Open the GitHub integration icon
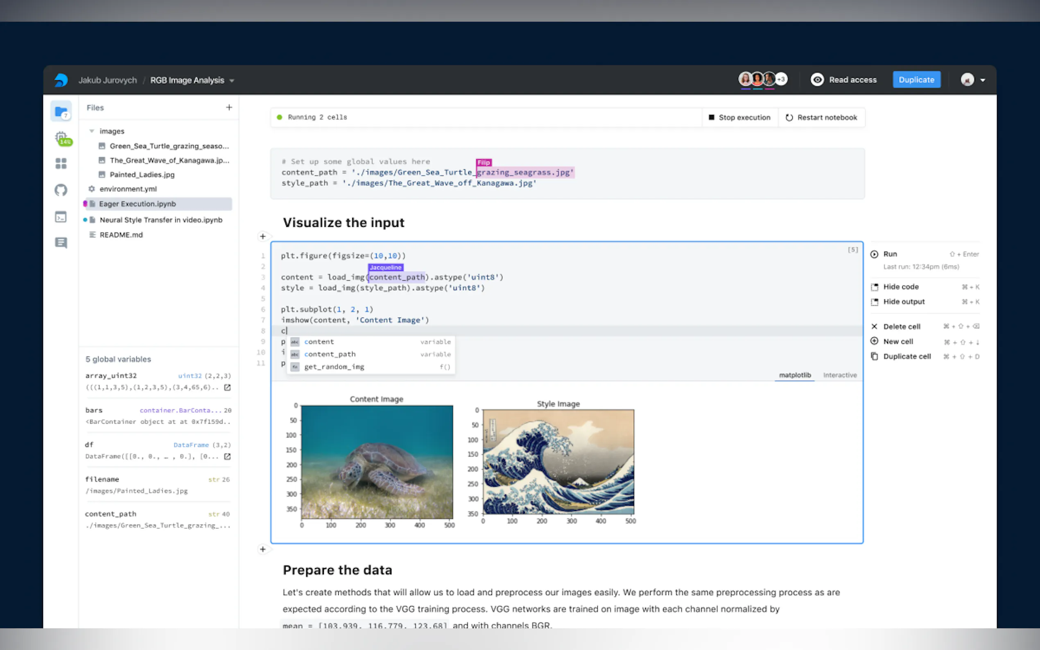Viewport: 1040px width, 650px height. click(x=61, y=190)
